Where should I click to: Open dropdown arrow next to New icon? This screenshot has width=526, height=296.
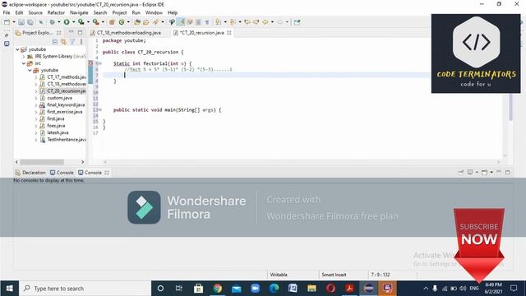pyautogui.click(x=14, y=22)
